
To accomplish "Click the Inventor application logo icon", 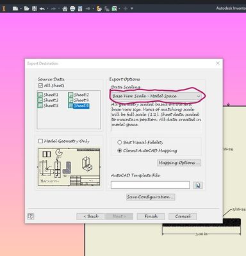I will tap(4, 8).
